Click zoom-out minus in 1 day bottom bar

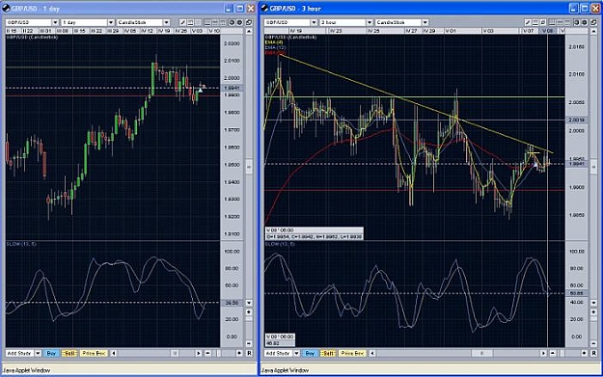[x=207, y=353]
